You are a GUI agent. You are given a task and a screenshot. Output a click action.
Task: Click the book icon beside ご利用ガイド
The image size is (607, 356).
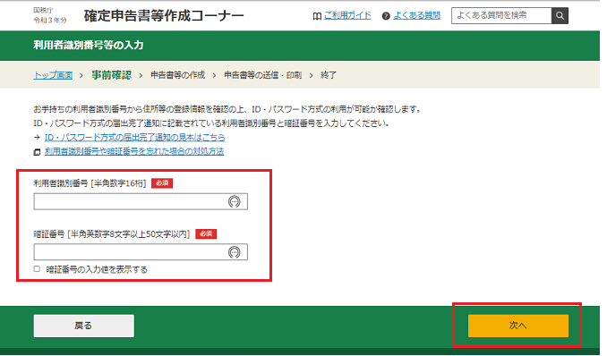pyautogui.click(x=317, y=16)
